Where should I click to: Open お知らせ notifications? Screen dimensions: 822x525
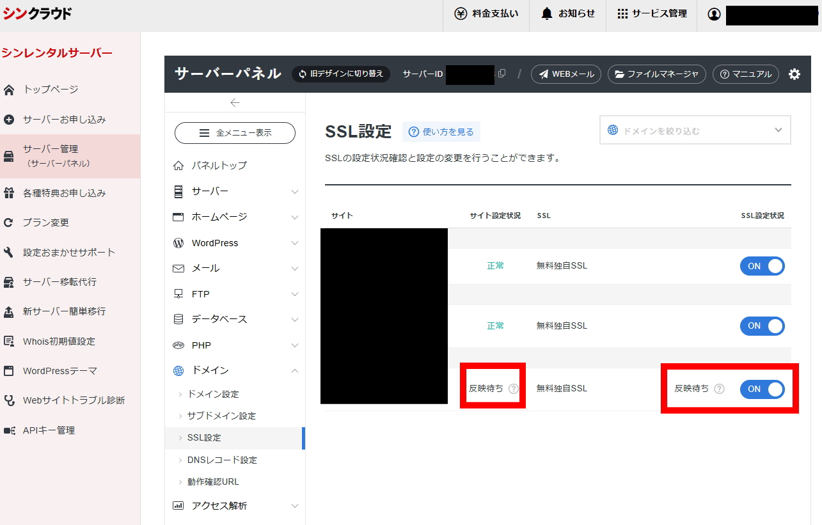[567, 14]
